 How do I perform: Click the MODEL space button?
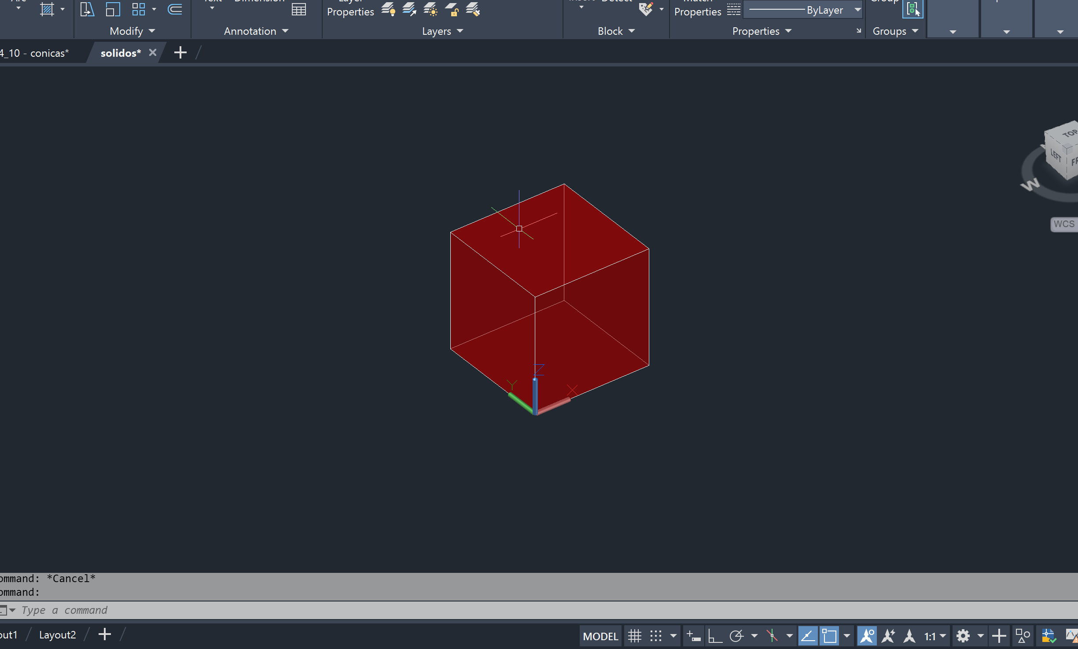tap(600, 636)
